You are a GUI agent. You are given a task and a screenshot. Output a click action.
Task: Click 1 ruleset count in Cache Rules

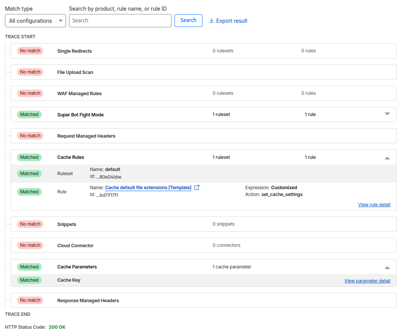221,157
